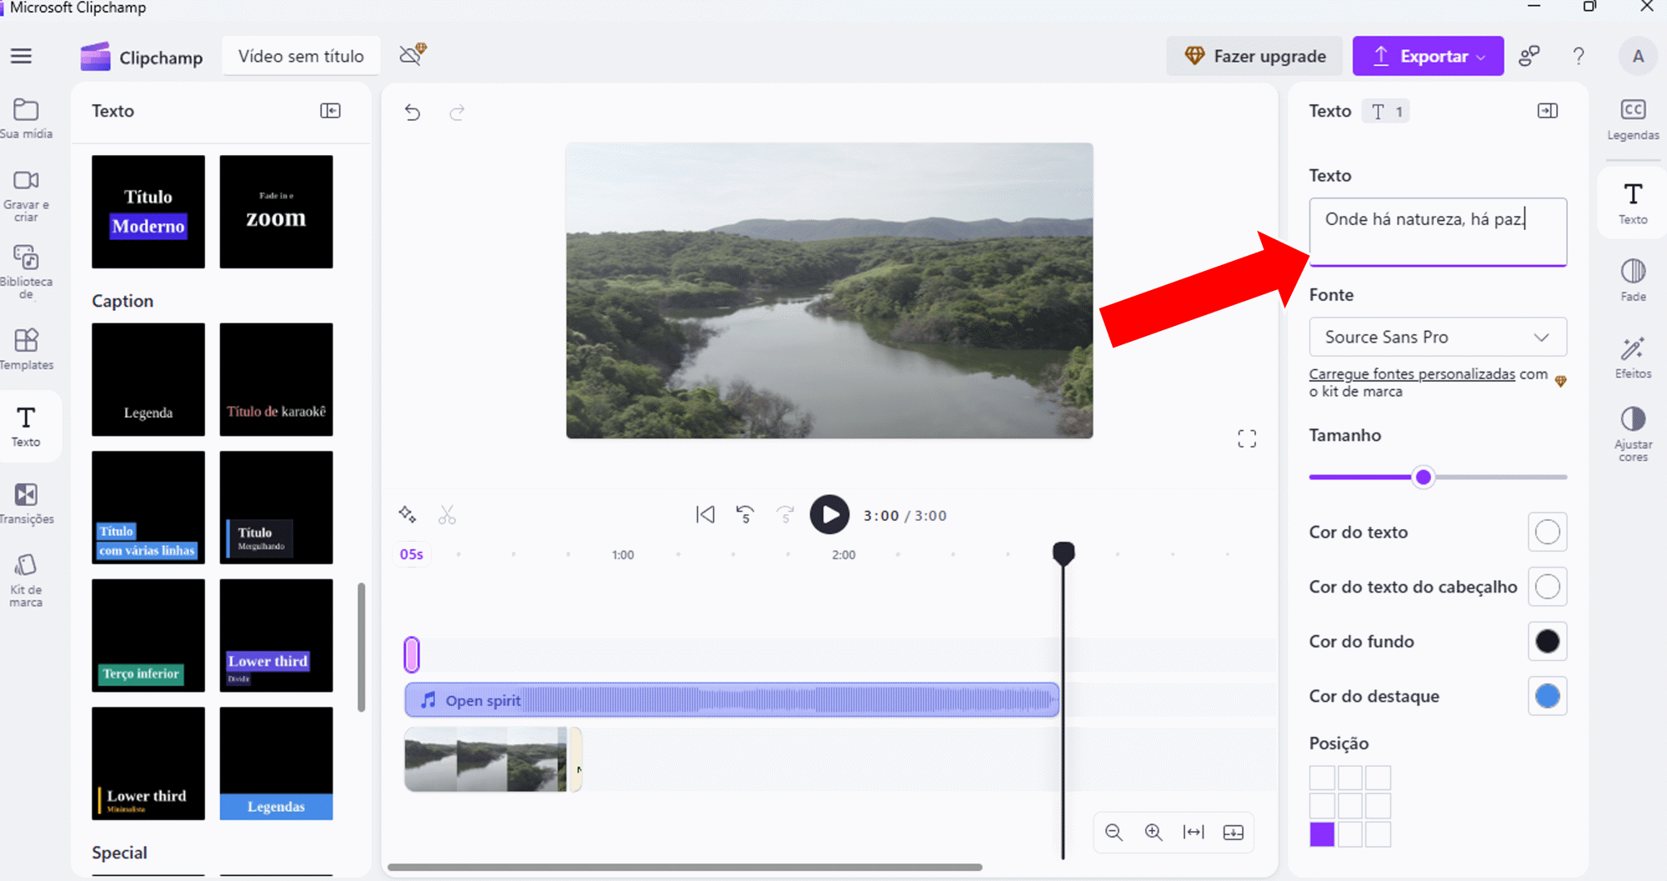Click the split scissors icon
This screenshot has width=1667, height=881.
pos(448,515)
